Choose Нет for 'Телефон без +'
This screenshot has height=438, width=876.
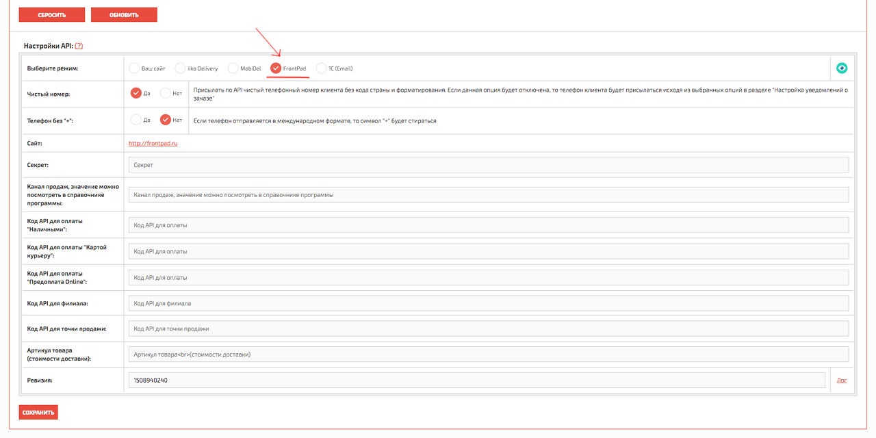point(165,120)
